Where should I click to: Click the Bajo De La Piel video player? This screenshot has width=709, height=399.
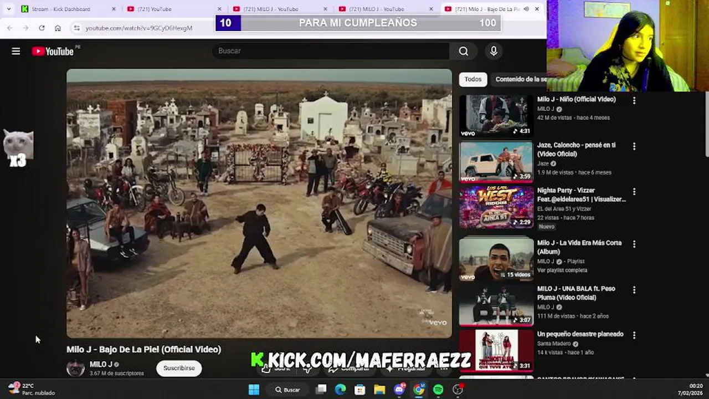point(259,203)
